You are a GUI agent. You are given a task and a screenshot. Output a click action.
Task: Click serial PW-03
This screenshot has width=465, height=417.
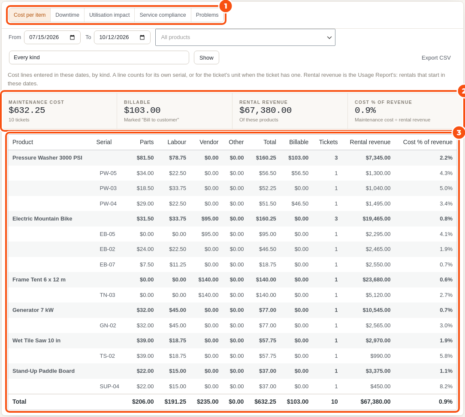click(108, 188)
